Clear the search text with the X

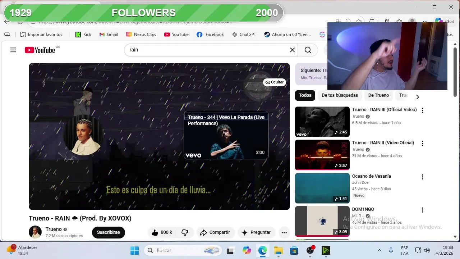pyautogui.click(x=293, y=50)
